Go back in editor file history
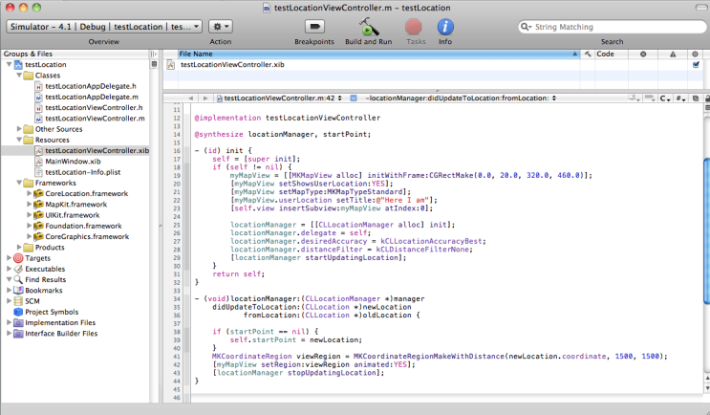Screen dimensions: 710x415 tap(190, 98)
